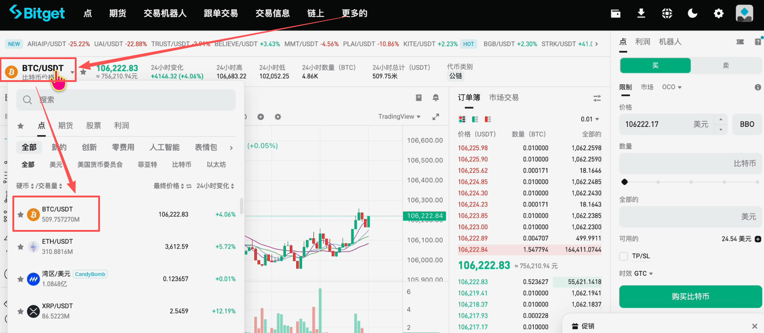Open order book settings sliders icon
The width and height of the screenshot is (764, 333).
pyautogui.click(x=597, y=98)
